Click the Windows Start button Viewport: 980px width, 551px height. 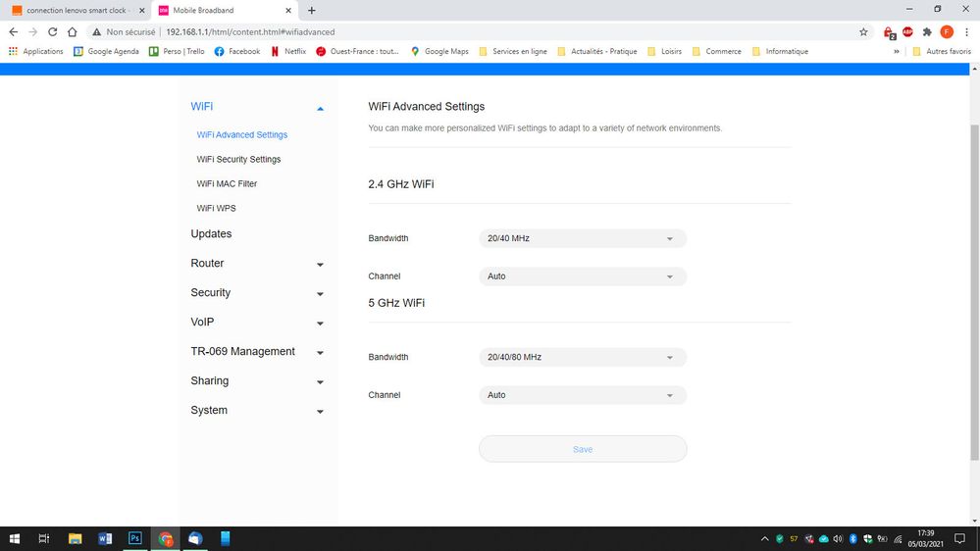15,538
